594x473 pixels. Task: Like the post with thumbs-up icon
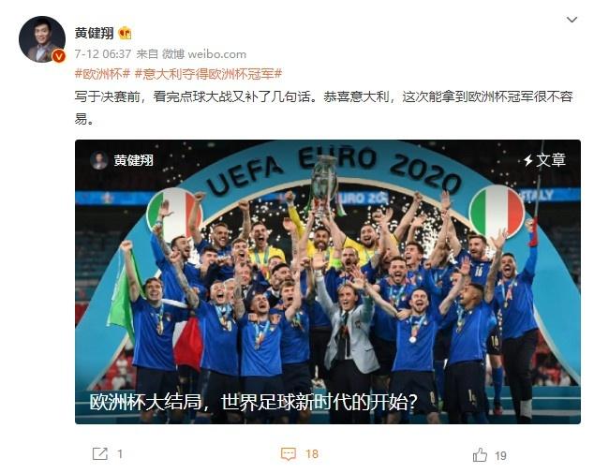[480, 454]
